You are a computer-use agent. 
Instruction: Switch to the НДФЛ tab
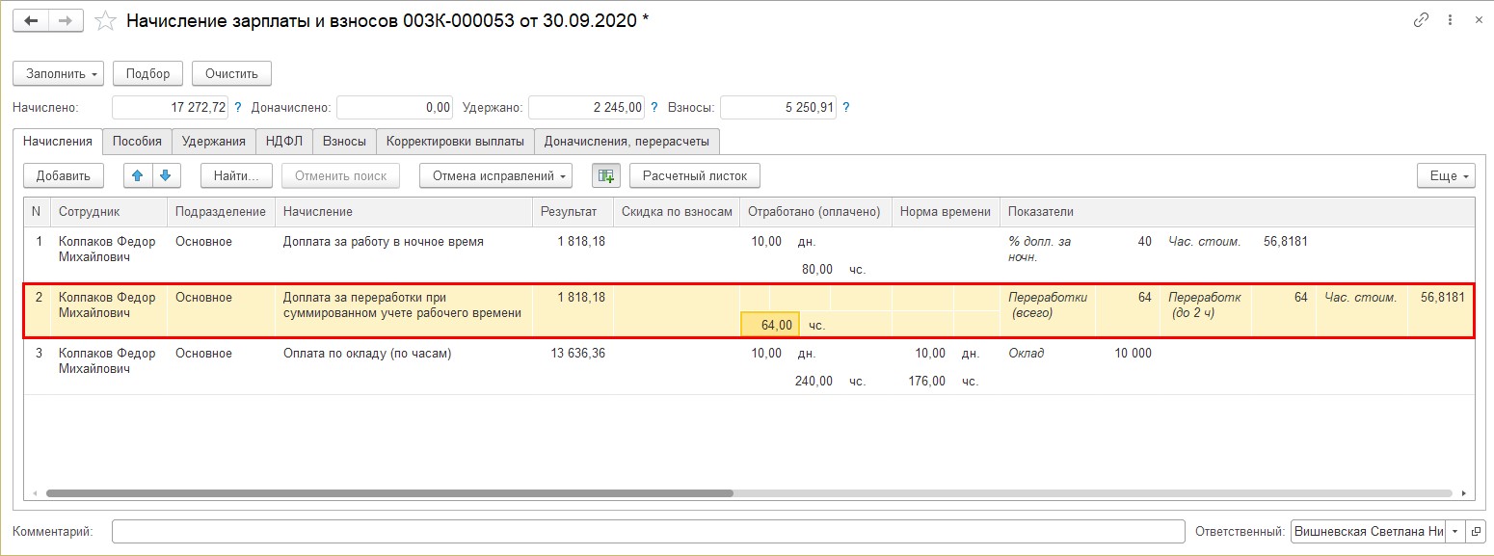pos(284,141)
